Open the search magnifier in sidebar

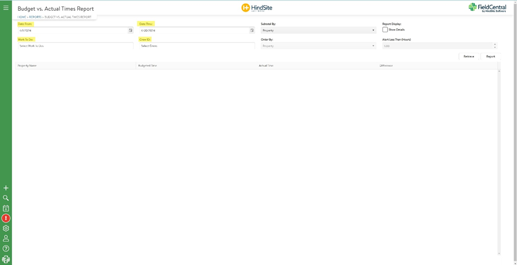tap(6, 198)
